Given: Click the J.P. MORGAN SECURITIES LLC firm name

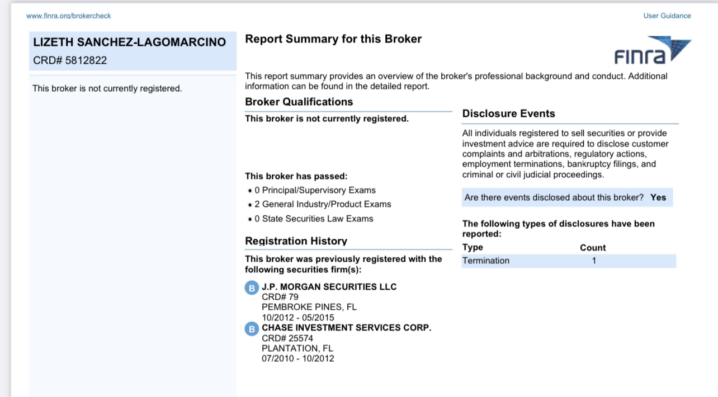Looking at the screenshot, I should click(329, 287).
